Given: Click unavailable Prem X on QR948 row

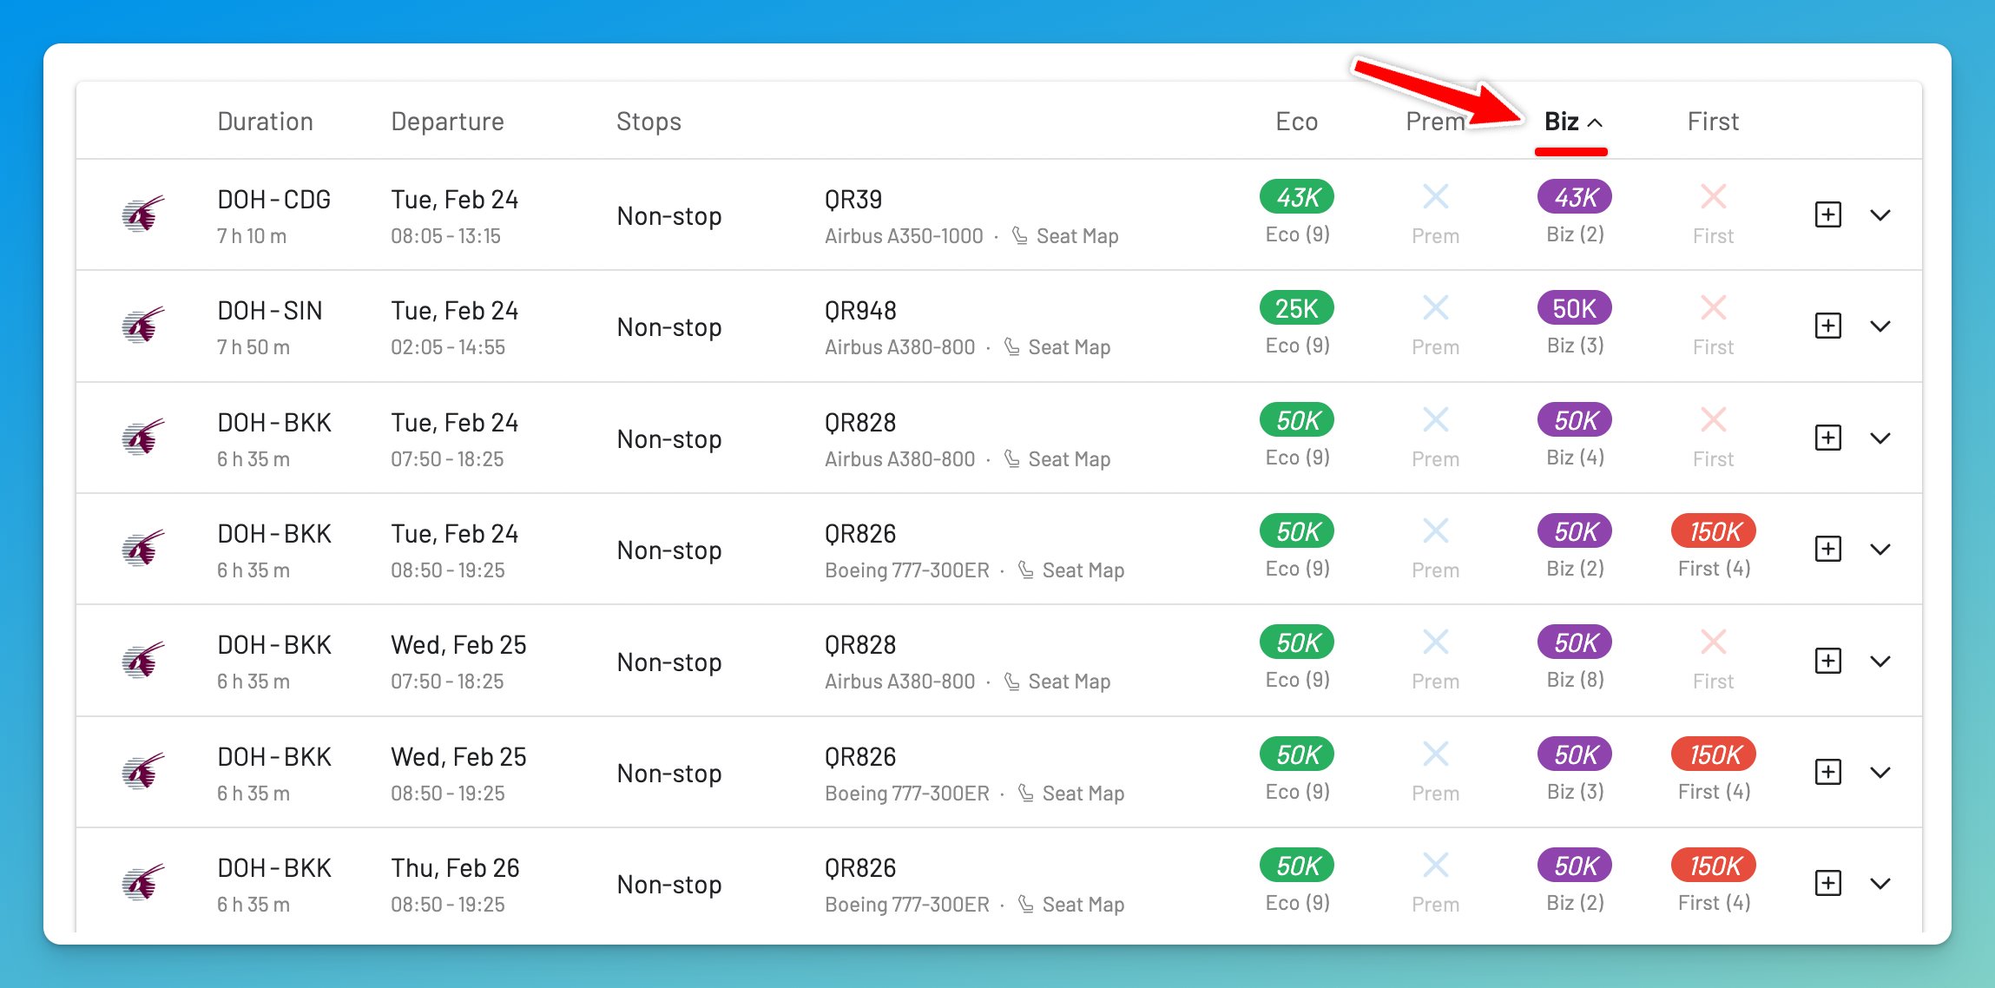Looking at the screenshot, I should [x=1435, y=308].
